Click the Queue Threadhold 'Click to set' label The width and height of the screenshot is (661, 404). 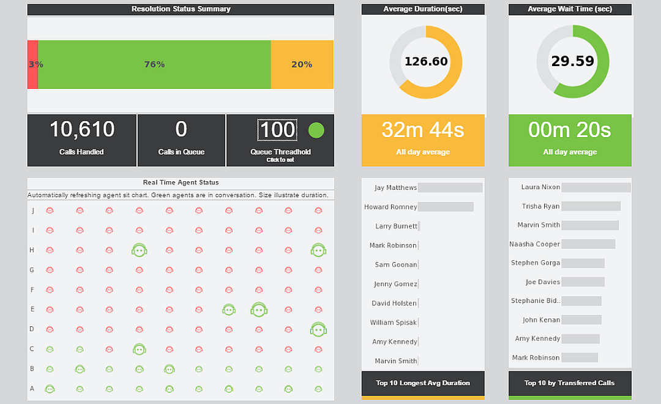280,160
